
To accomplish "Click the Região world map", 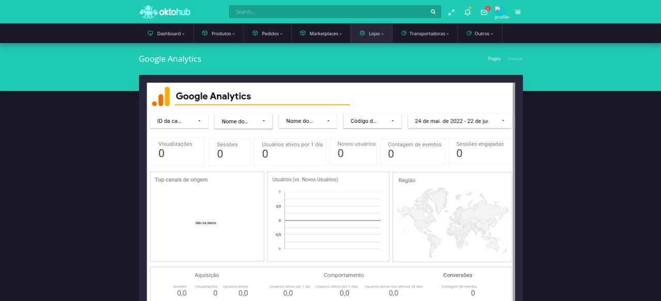I will [x=452, y=222].
